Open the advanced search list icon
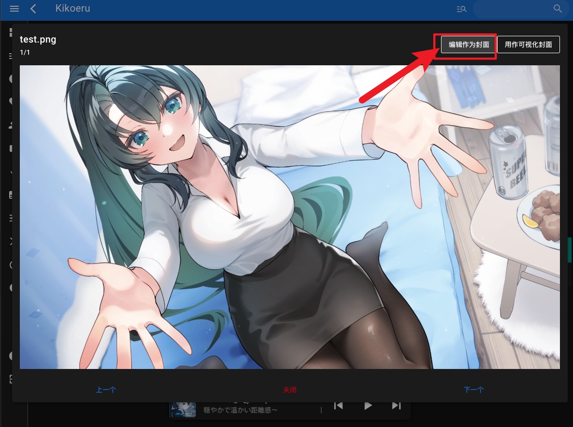The height and width of the screenshot is (427, 573). coord(461,9)
